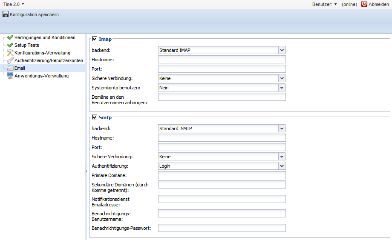The image size is (392, 240).
Task: Click the green checkmark beside Setup Tests
Action: (10, 45)
